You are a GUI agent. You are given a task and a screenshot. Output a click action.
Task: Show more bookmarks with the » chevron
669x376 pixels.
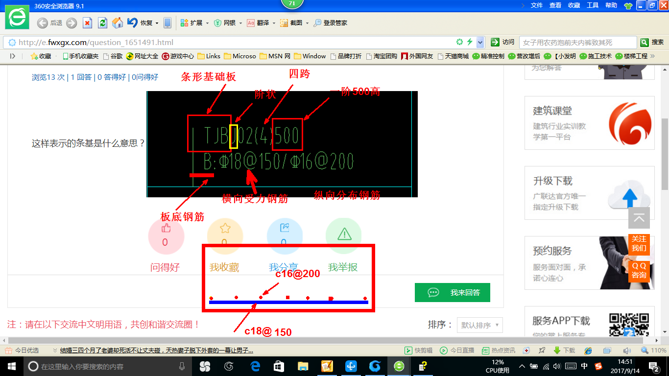pos(652,56)
